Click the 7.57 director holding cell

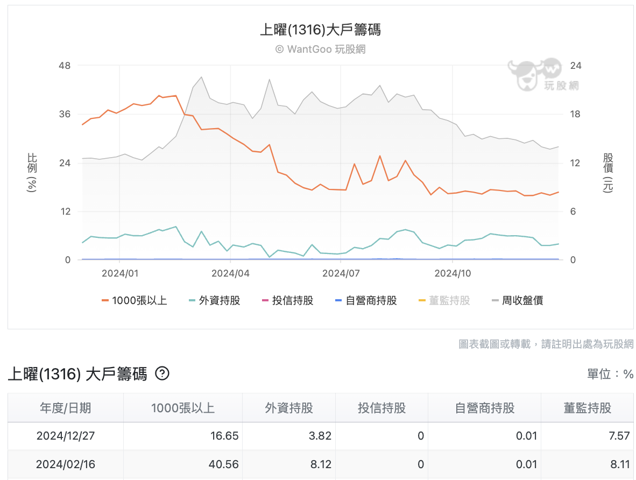(588, 436)
